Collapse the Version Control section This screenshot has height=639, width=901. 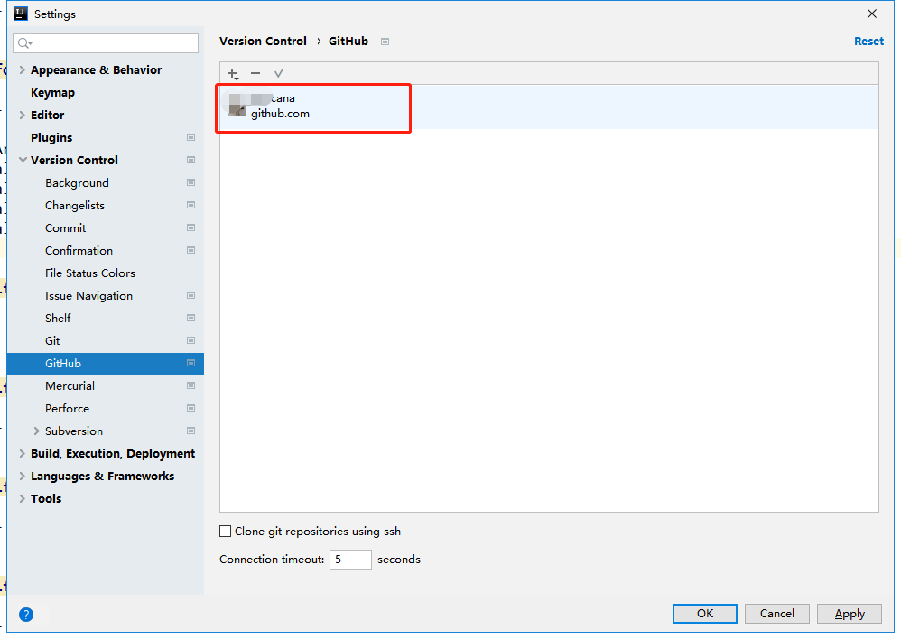click(x=23, y=160)
